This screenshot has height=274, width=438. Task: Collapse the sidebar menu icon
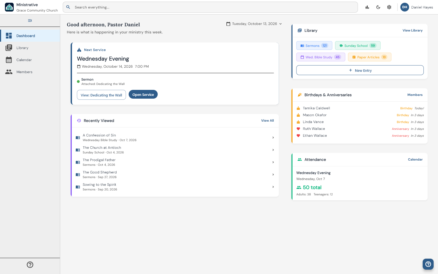(x=30, y=21)
